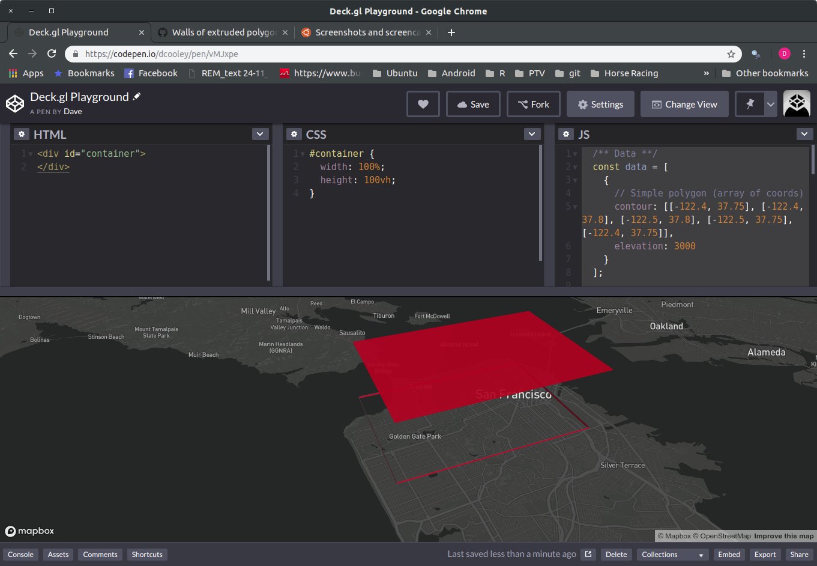Screen dimensions: 817x566
Task: Click your profile avatar thumbnail
Action: 797,103
